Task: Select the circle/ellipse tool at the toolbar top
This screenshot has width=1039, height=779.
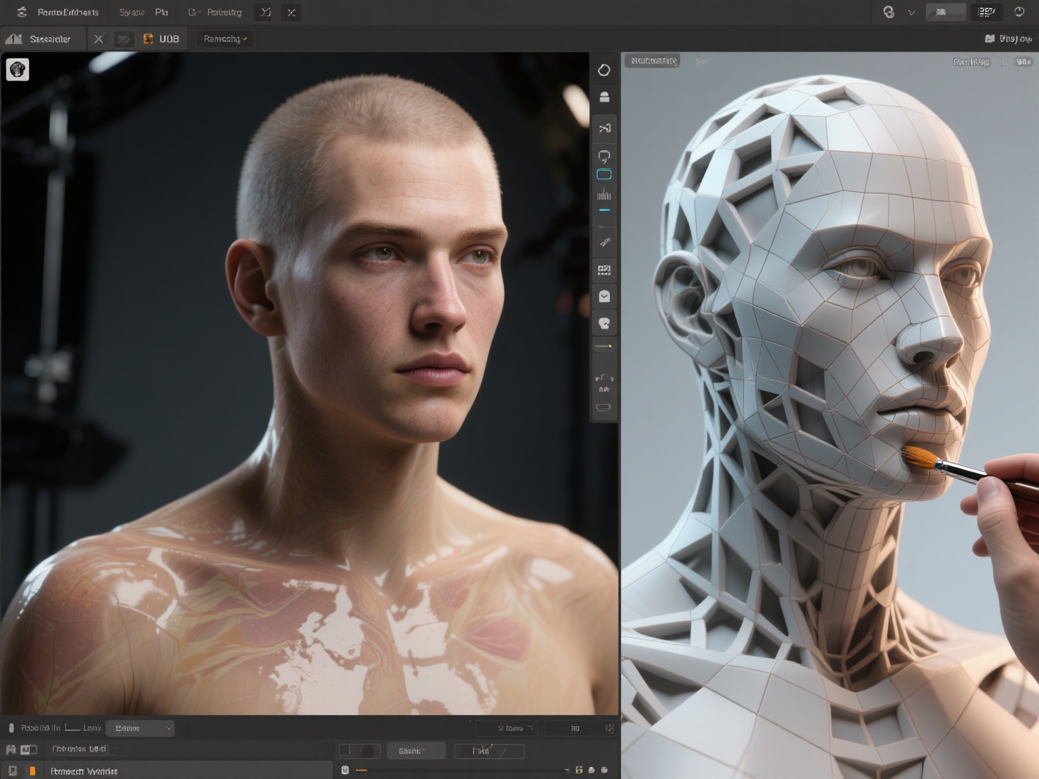Action: click(x=604, y=71)
